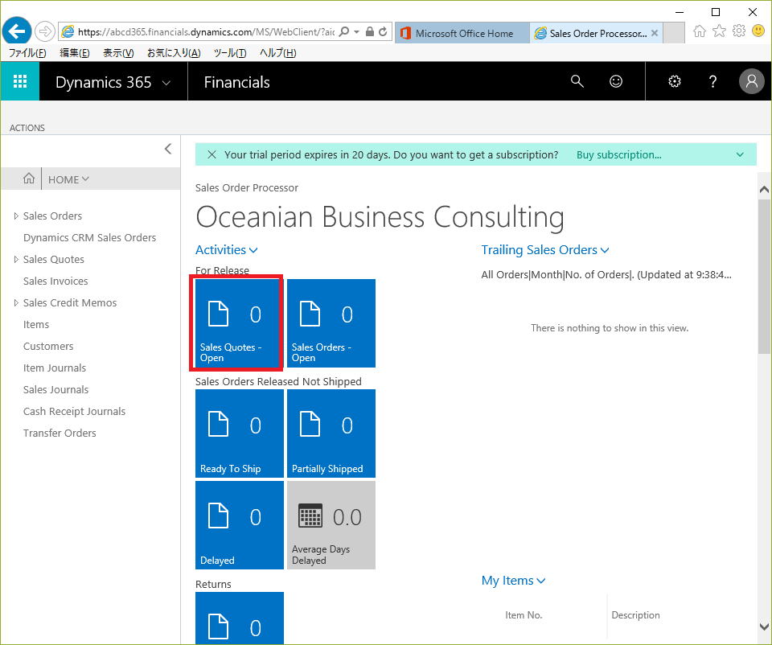Click the Financials app title

click(236, 82)
